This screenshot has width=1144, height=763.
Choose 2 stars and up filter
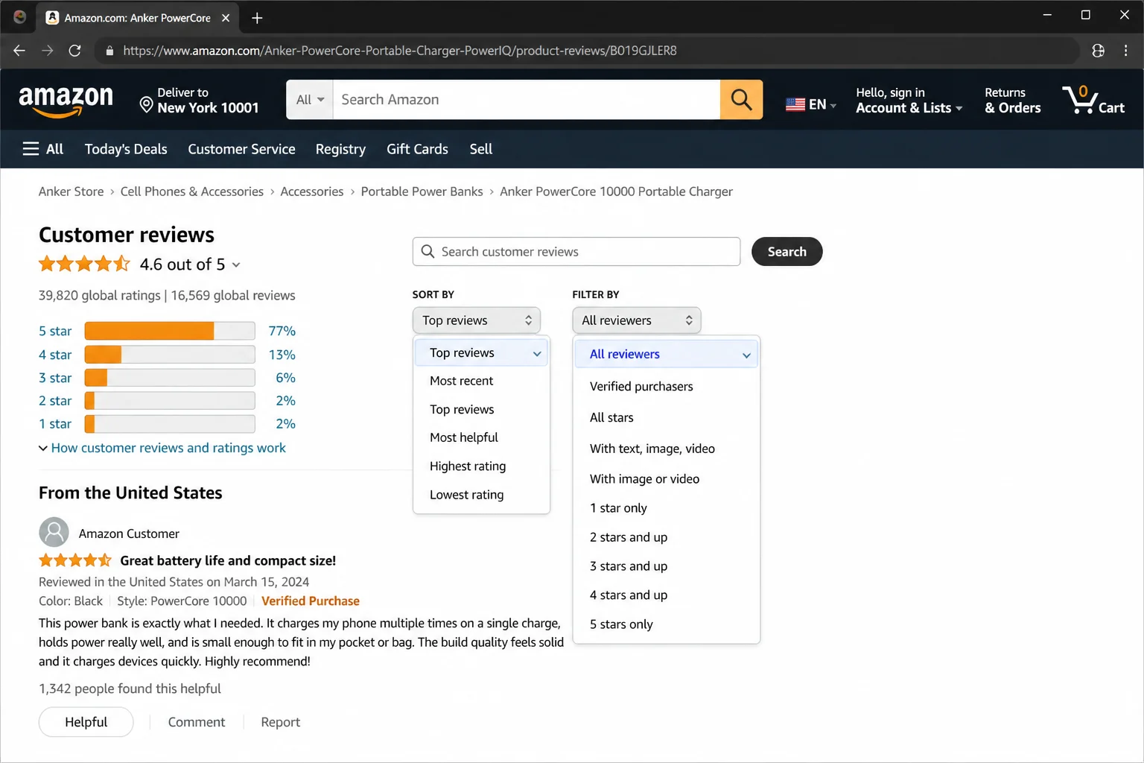[x=629, y=537]
